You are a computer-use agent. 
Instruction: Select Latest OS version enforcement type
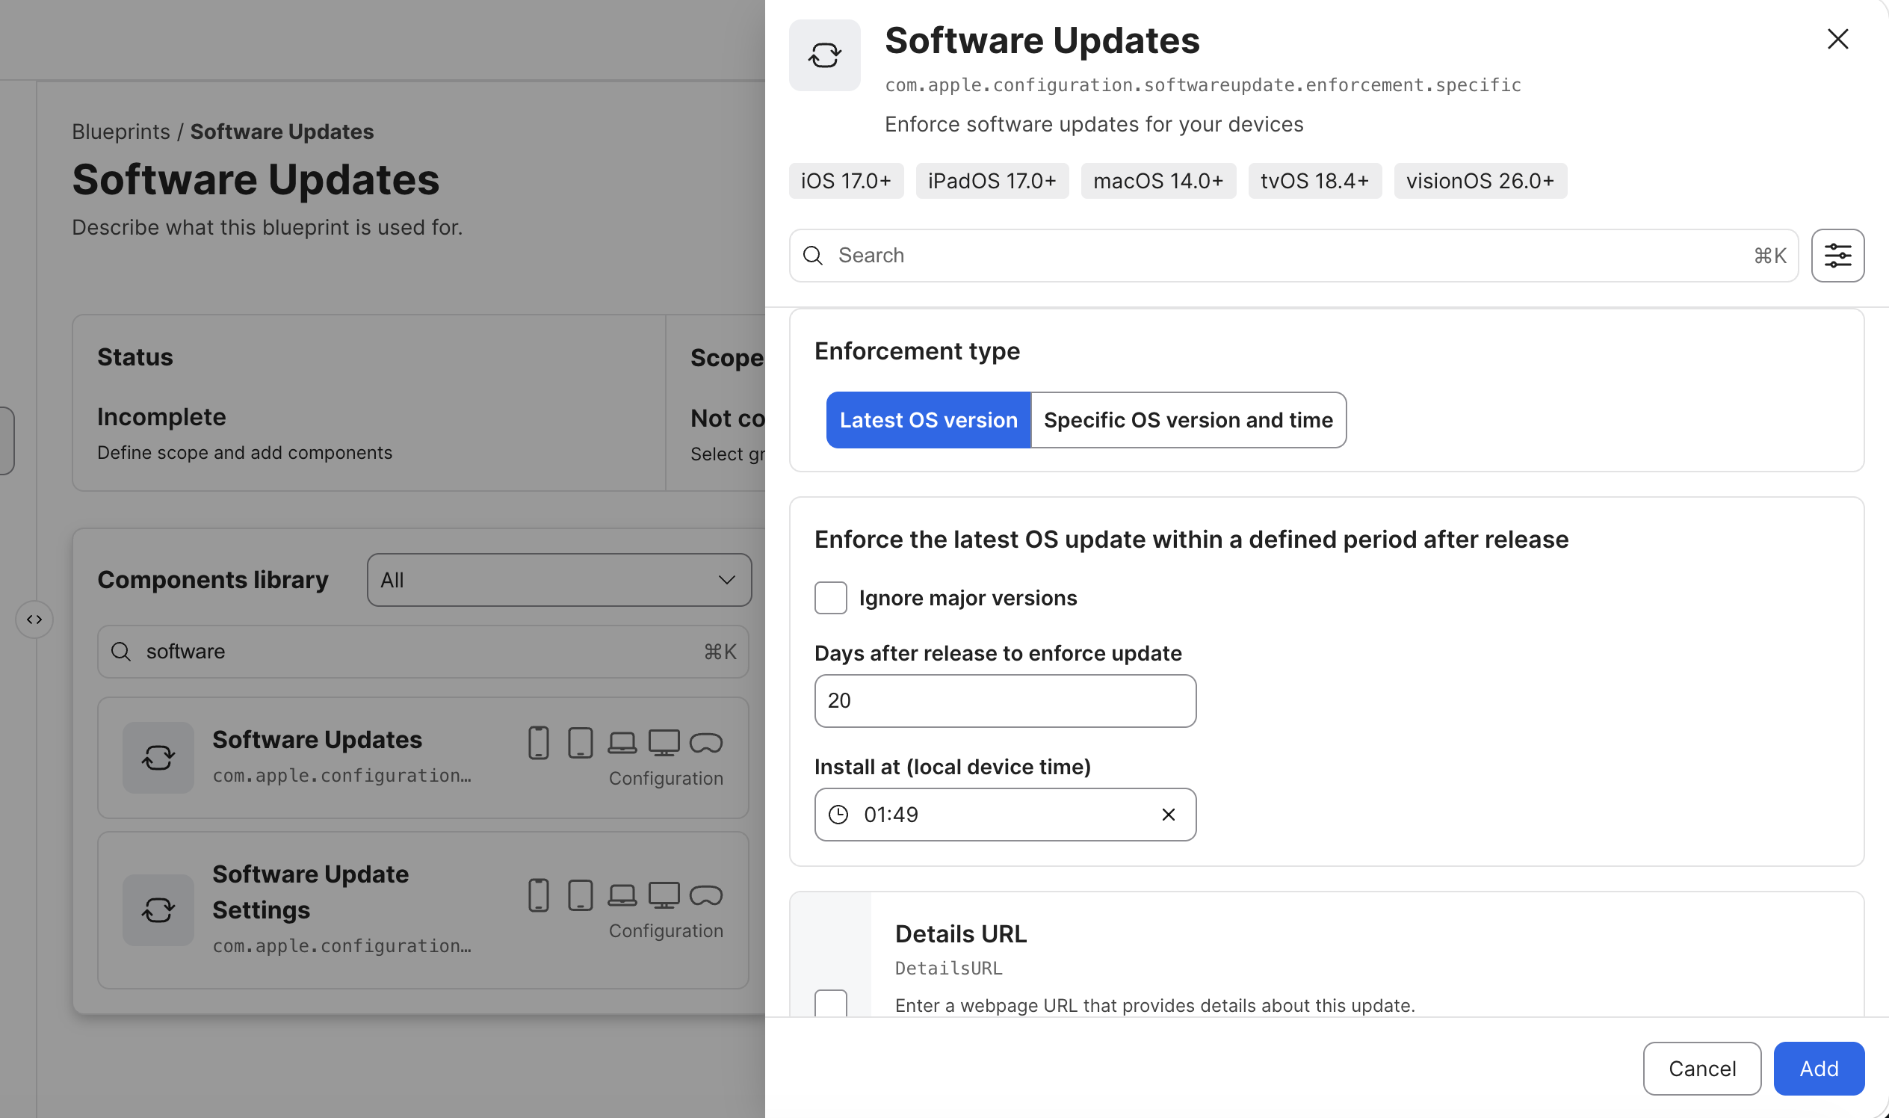coord(928,420)
